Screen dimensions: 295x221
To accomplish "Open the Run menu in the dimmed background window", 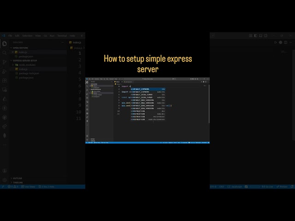I will (52, 35).
